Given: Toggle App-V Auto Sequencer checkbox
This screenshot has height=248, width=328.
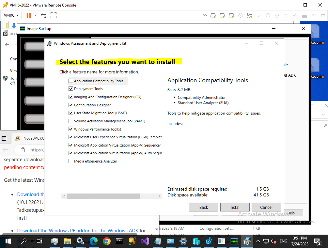Looking at the screenshot, I should [x=71, y=153].
